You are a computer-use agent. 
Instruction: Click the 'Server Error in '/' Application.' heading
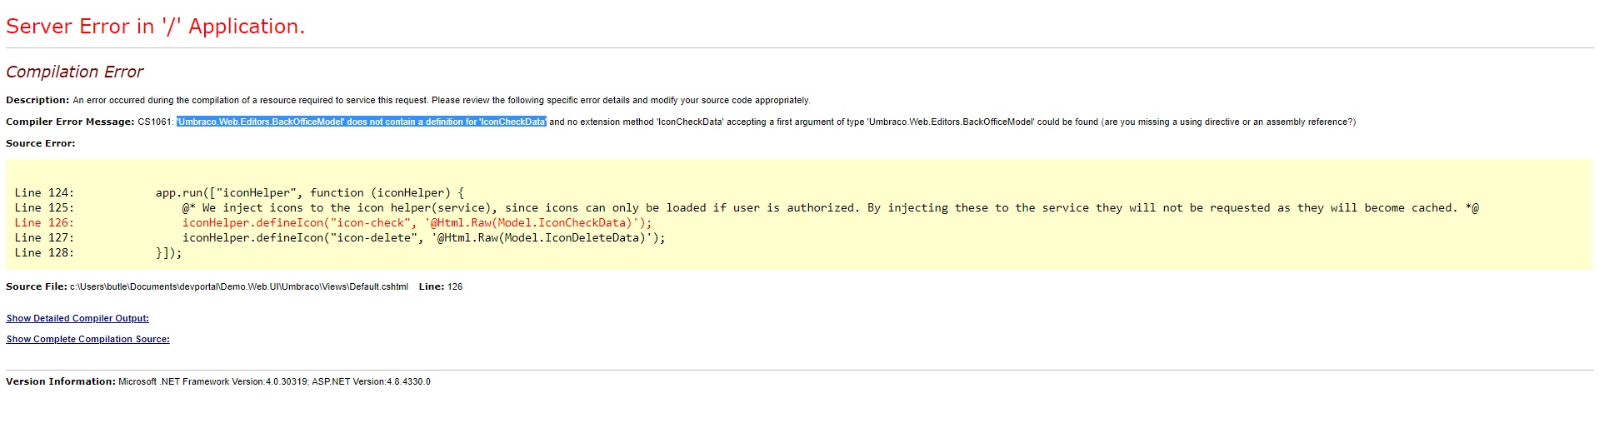point(155,27)
